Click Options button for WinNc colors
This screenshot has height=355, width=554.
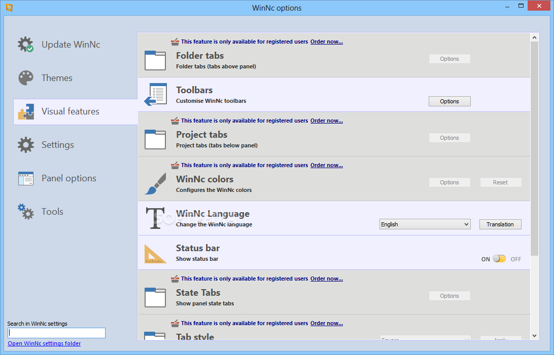[x=449, y=182]
